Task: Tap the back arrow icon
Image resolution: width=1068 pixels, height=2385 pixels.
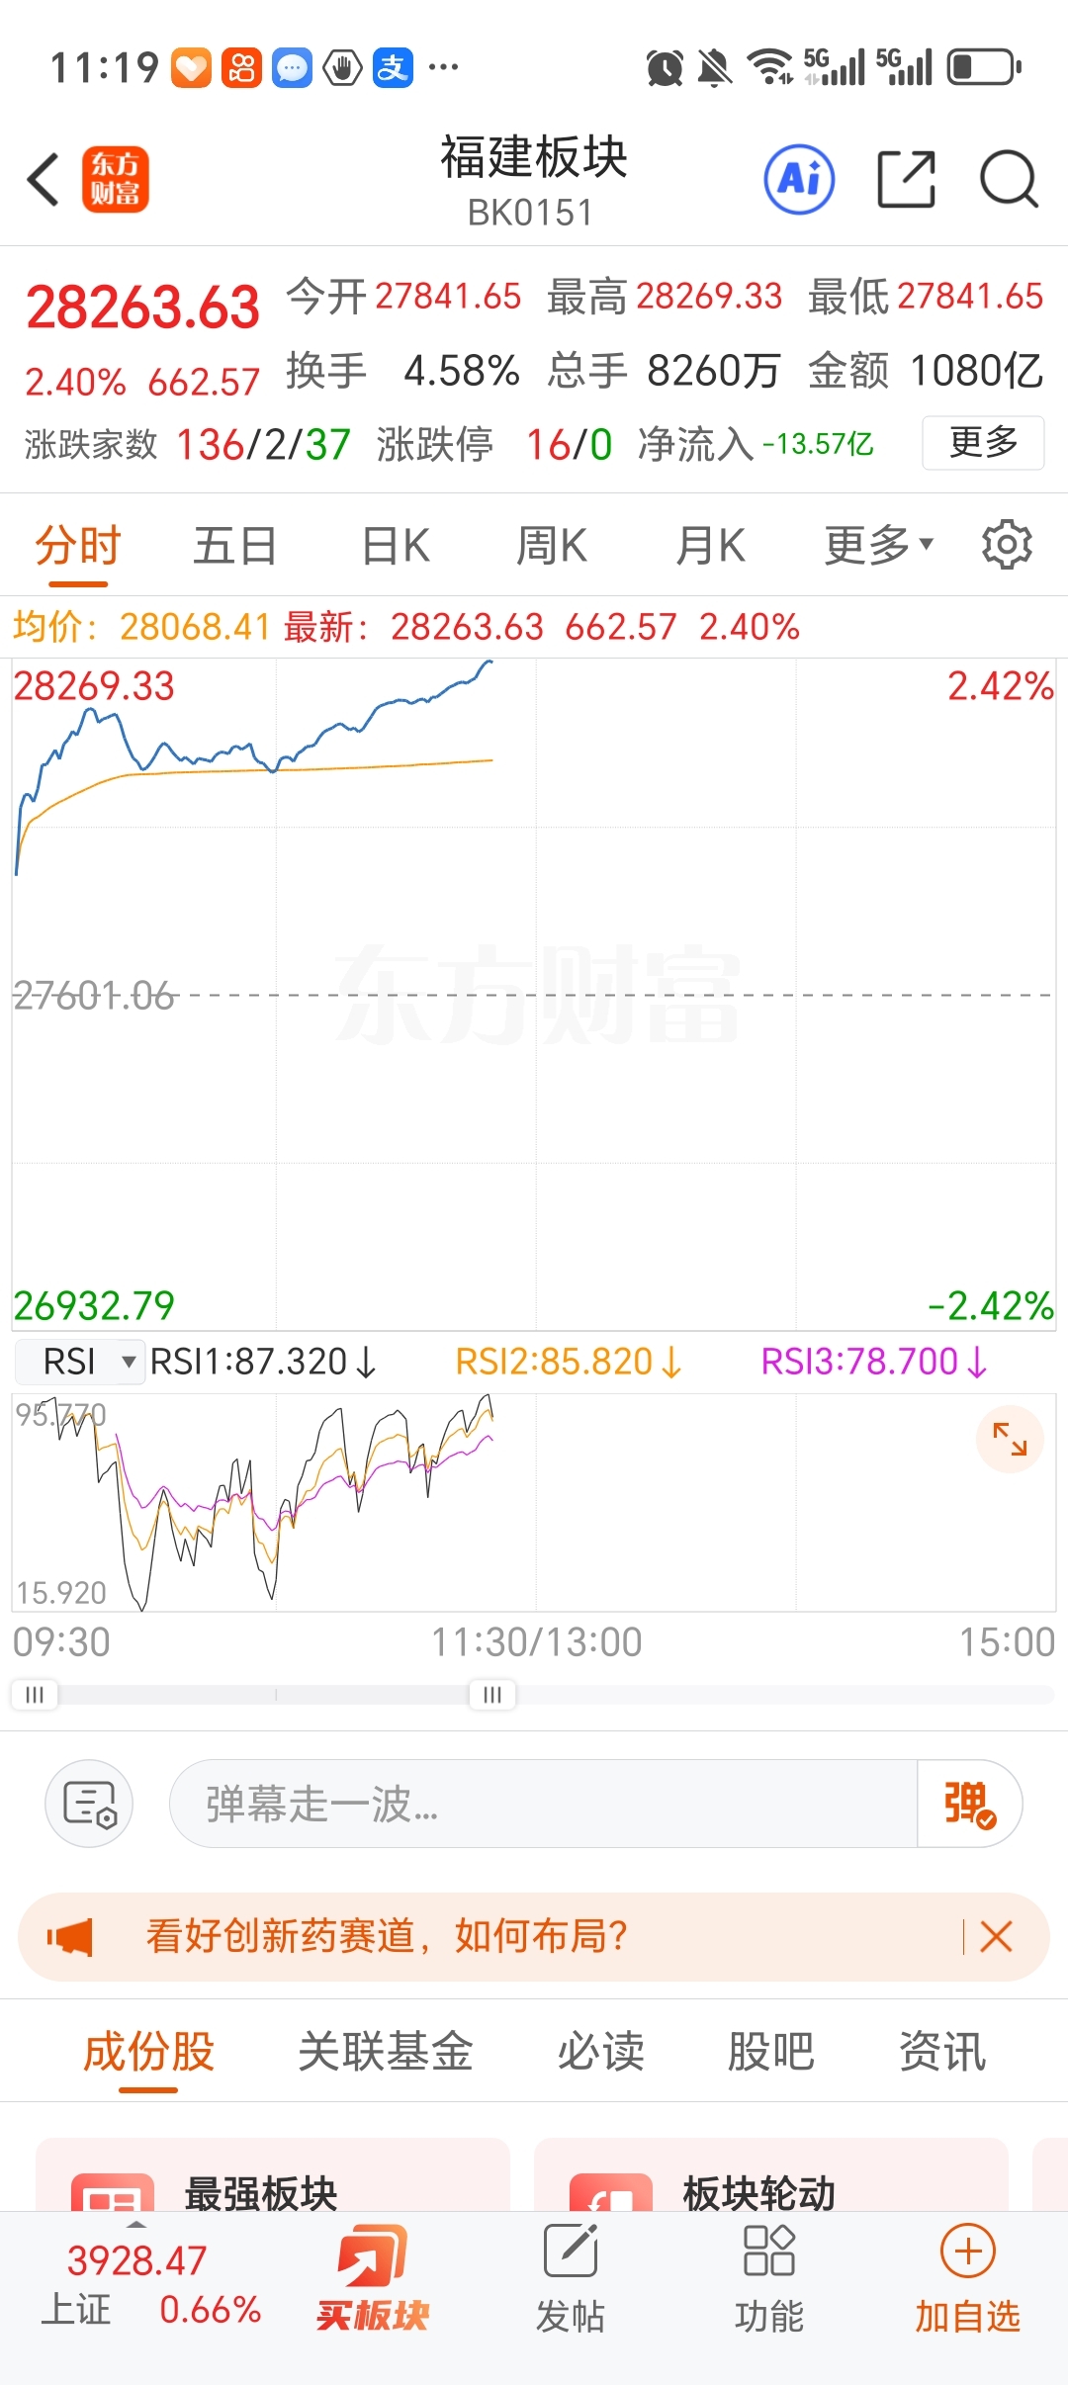Action: pos(44,180)
